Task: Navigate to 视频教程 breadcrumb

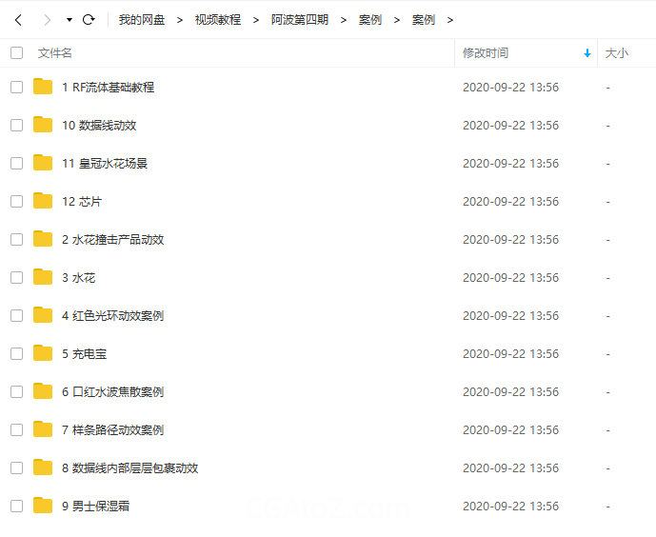Action: coord(217,19)
